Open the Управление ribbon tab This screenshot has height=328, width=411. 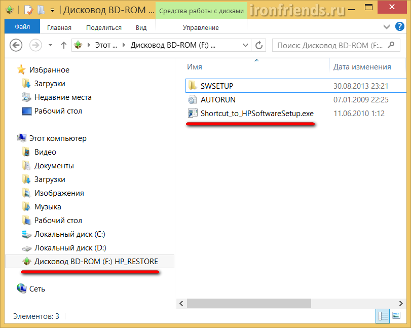click(201, 27)
